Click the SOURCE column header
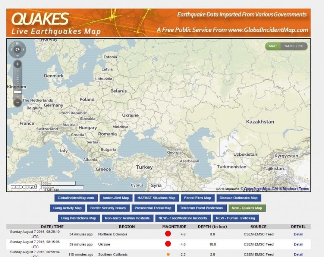The image size is (324, 257). point(258,227)
